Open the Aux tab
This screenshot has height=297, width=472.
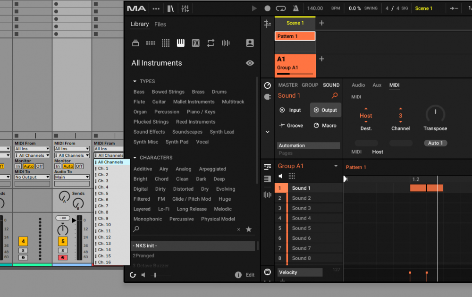tap(377, 85)
